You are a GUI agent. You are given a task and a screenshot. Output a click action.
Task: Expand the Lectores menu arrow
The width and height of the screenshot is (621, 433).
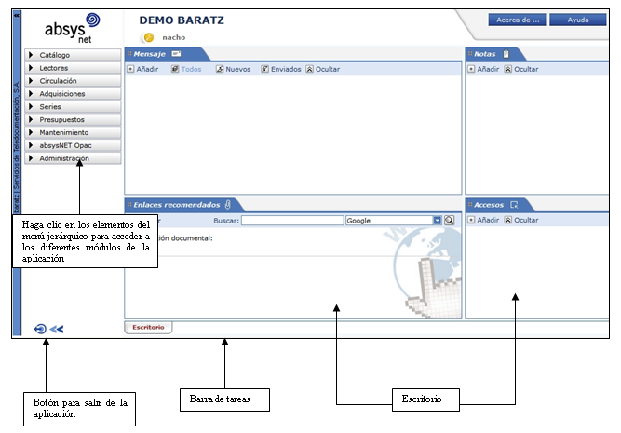(31, 68)
